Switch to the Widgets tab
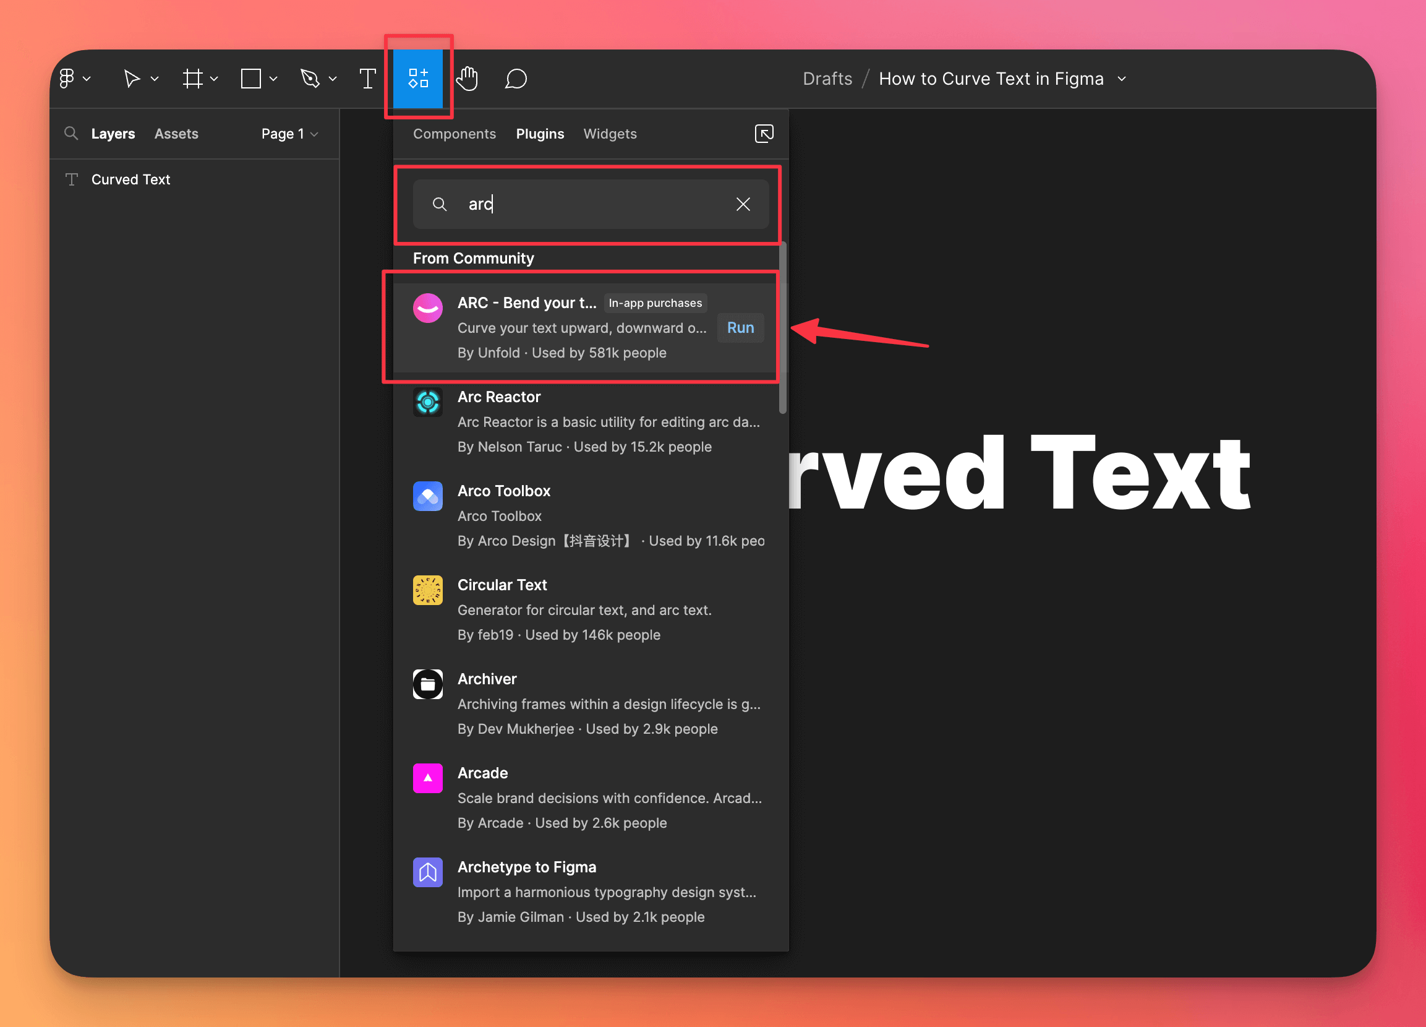Image resolution: width=1426 pixels, height=1027 pixels. (609, 134)
